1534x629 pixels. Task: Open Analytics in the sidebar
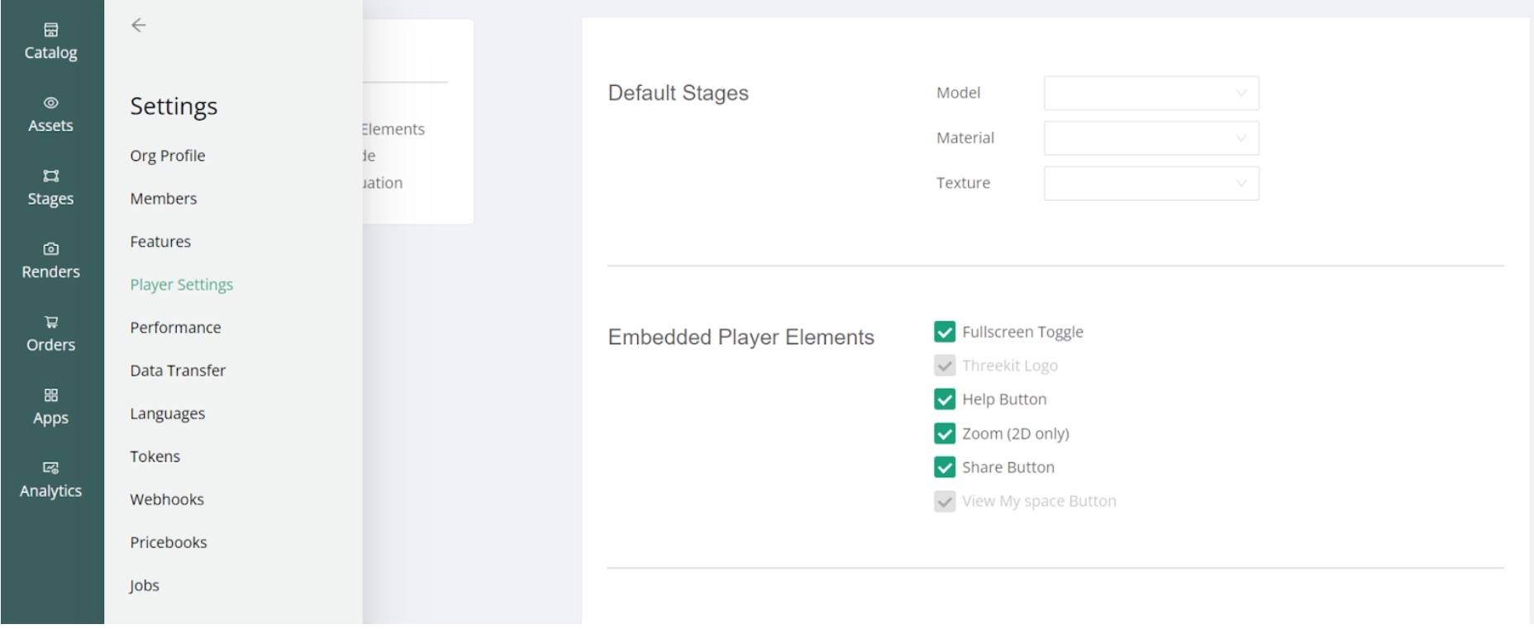(51, 480)
